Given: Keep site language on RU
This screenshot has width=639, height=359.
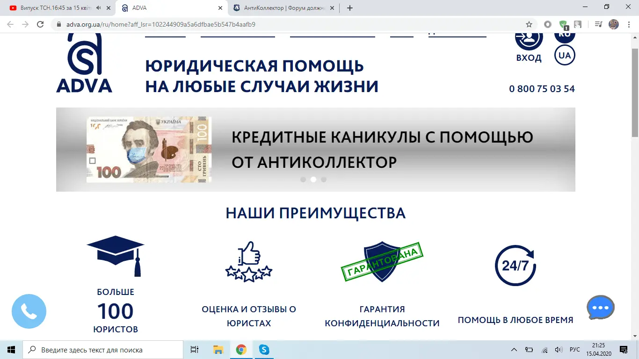Looking at the screenshot, I should coord(564,34).
